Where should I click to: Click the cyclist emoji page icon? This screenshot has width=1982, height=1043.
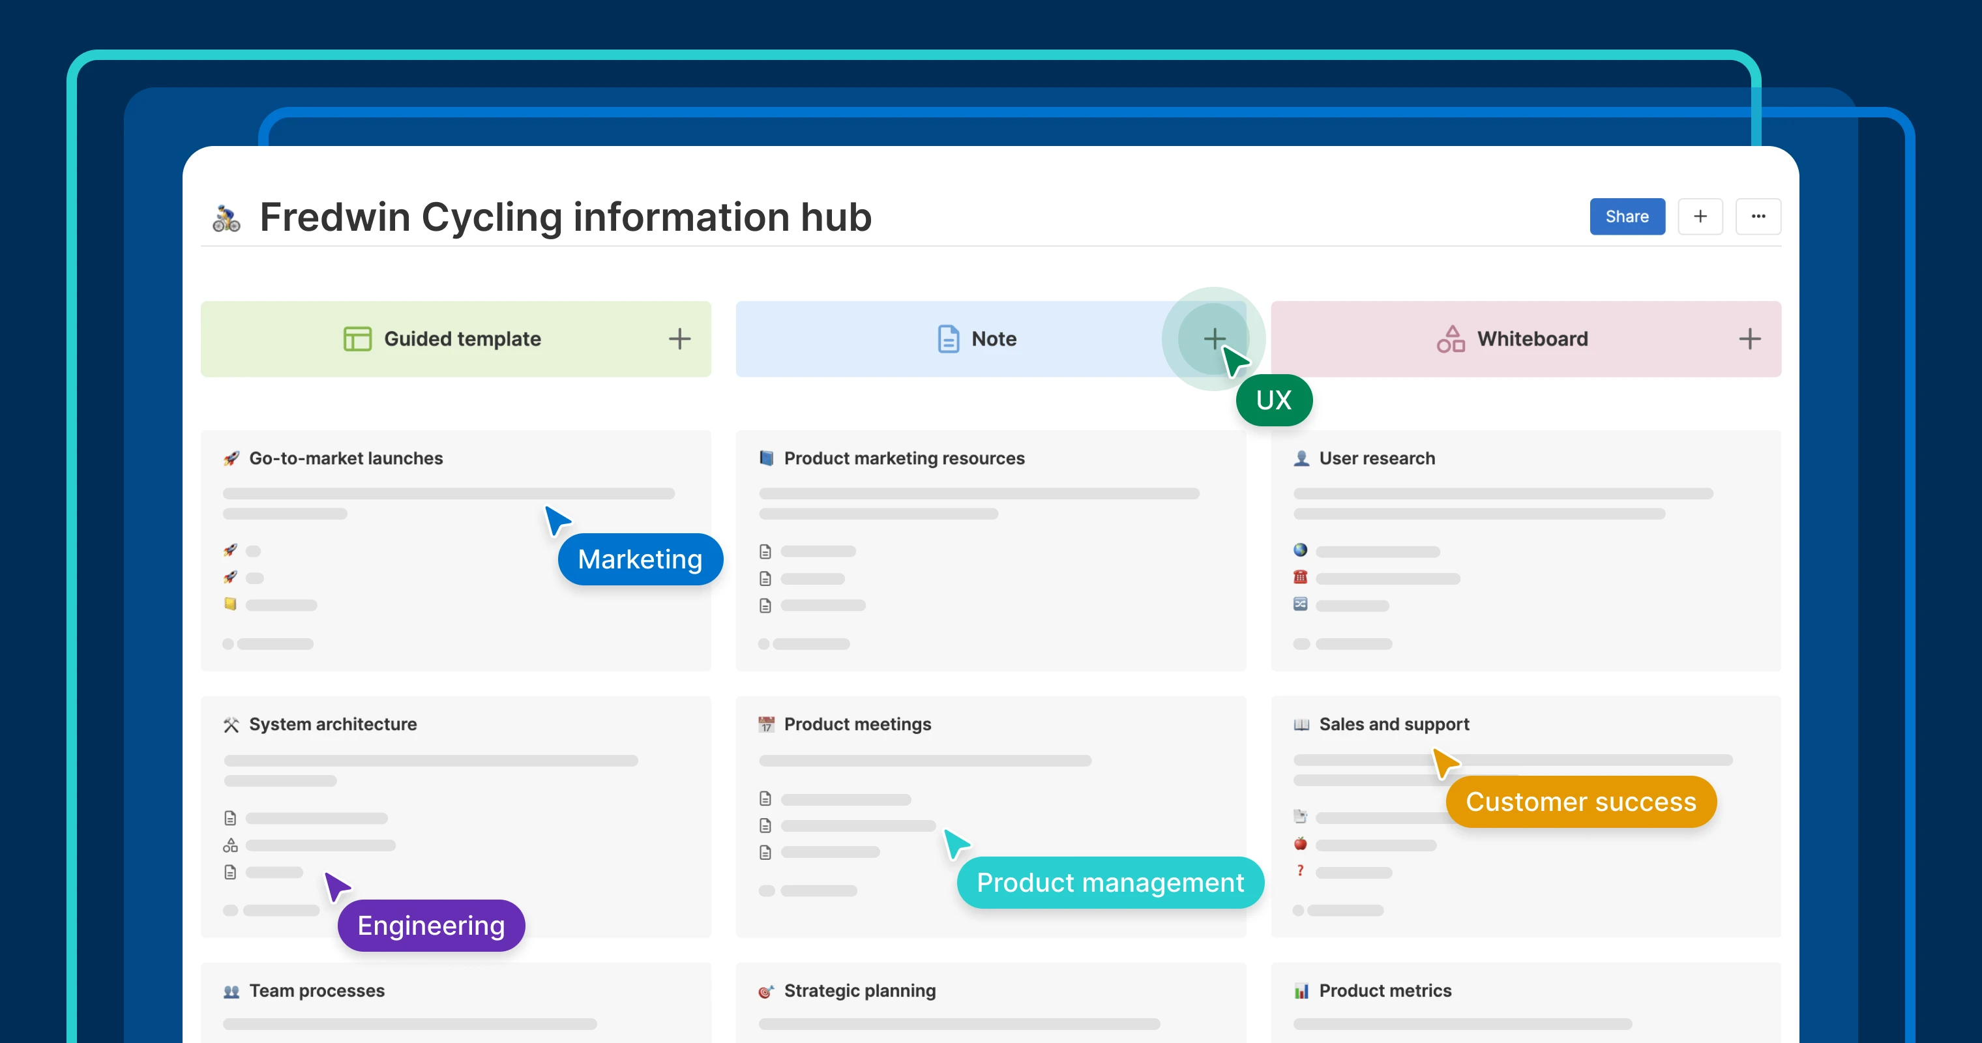(x=226, y=218)
